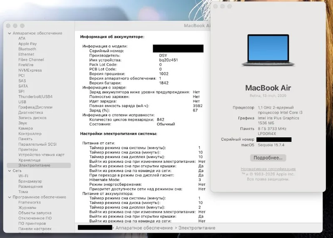Open Frameworks under software
333x238 pixels.
[x=29, y=203]
